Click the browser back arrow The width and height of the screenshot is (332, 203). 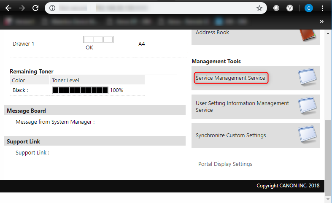point(8,8)
